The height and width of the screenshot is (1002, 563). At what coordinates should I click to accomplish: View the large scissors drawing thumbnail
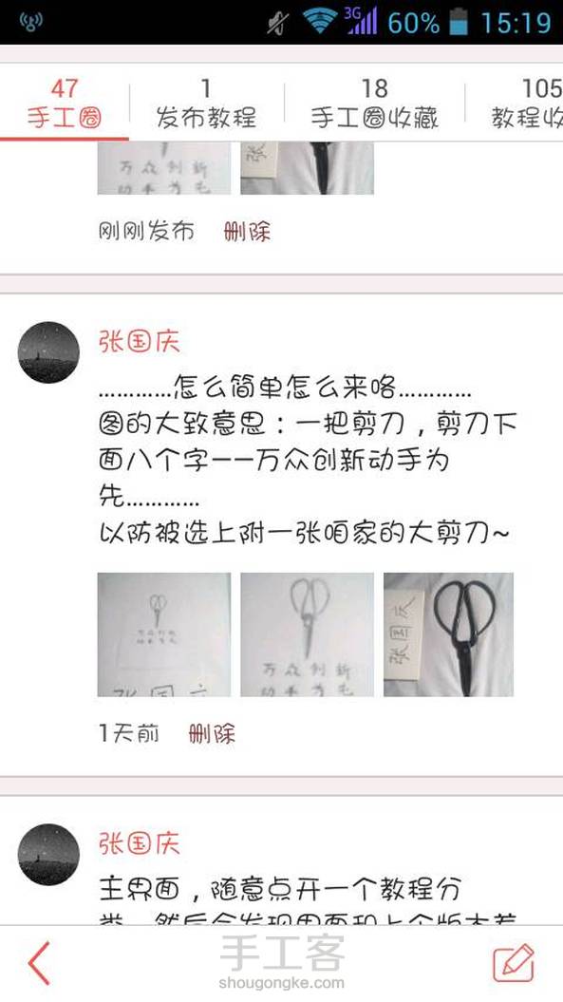[307, 633]
